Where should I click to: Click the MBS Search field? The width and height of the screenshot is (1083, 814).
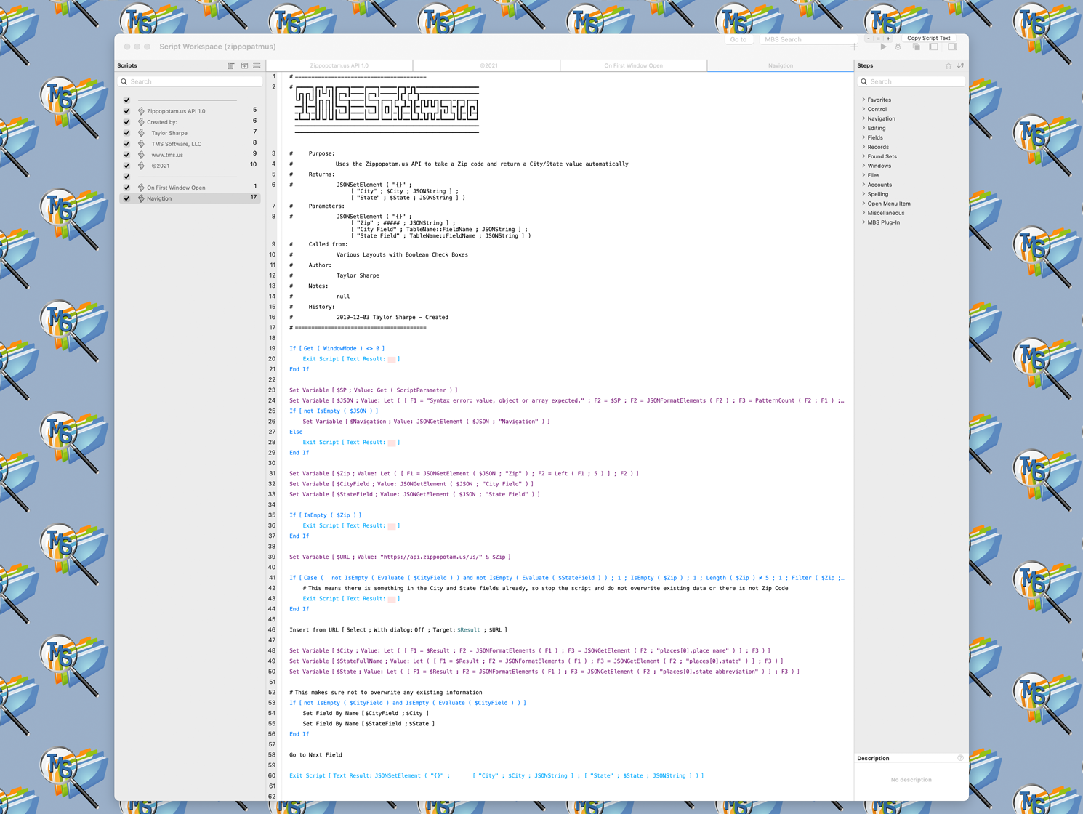coord(808,39)
